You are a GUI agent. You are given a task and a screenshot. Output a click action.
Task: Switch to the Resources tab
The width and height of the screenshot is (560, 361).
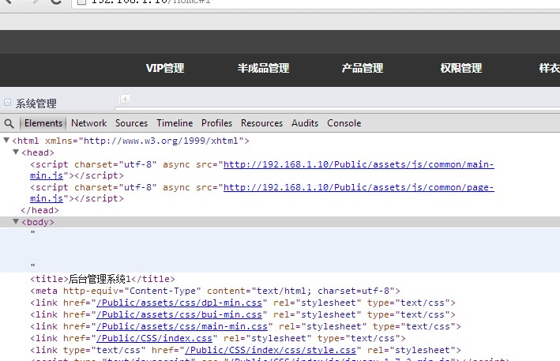point(261,123)
